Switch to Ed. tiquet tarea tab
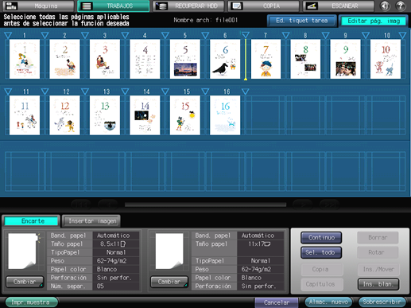Screen dimensions: 411x308 [302, 21]
